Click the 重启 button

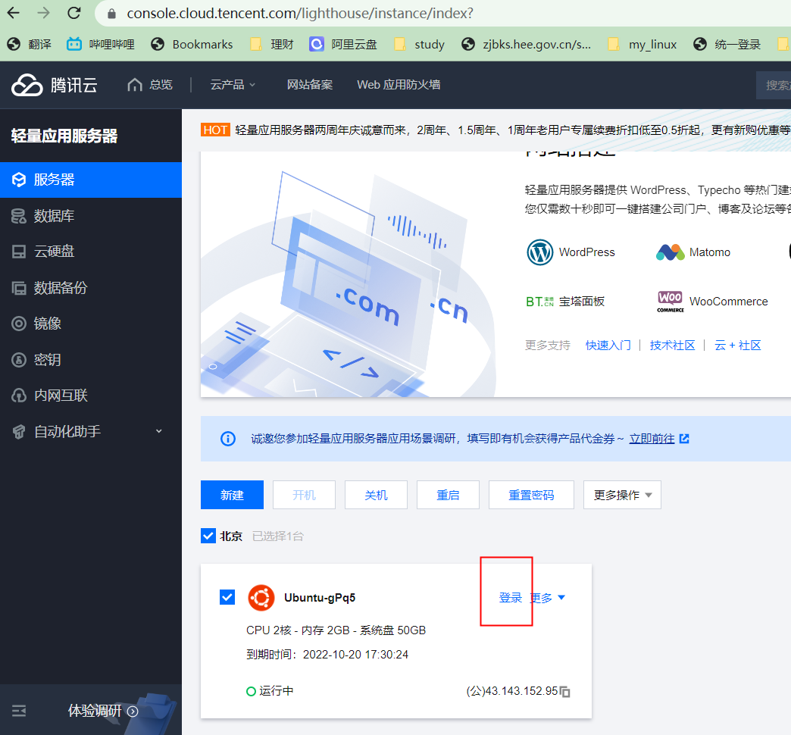[x=448, y=495]
